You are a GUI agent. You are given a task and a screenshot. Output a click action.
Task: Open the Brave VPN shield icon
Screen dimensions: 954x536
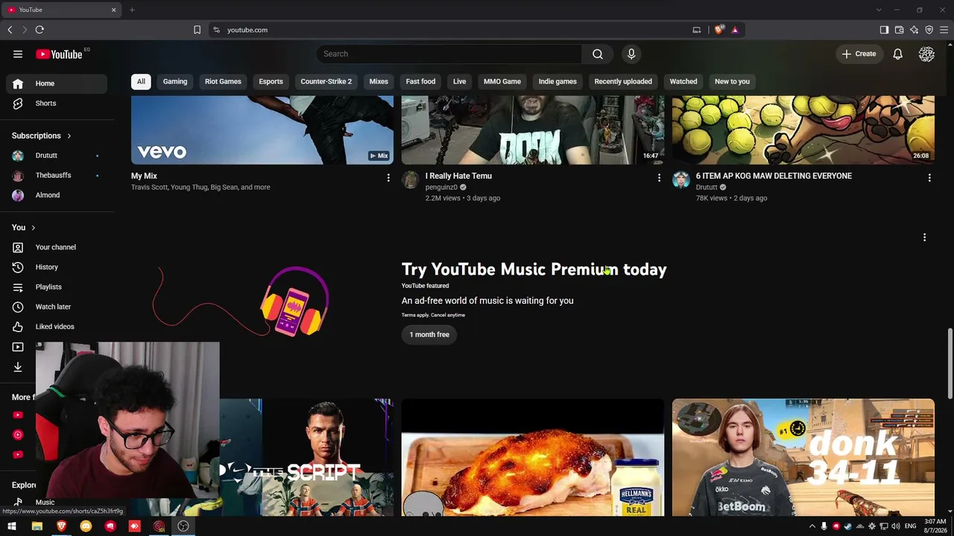[x=929, y=30]
